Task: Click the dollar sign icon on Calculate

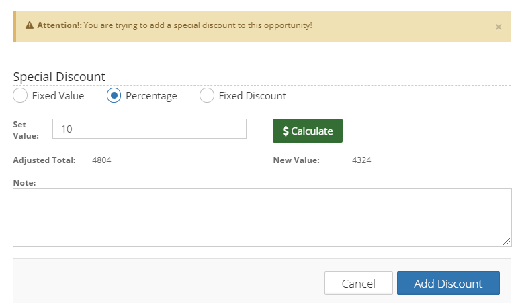Action: (286, 131)
